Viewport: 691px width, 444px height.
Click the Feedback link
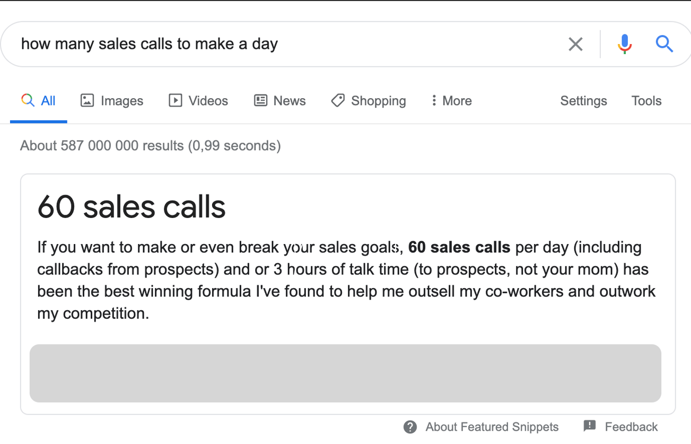tap(632, 426)
